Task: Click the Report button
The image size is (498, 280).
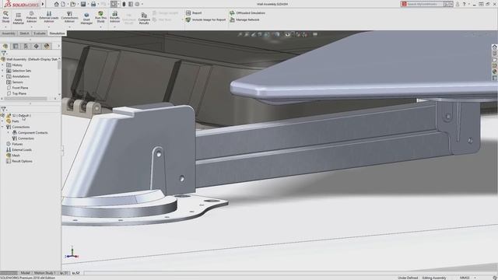Action: 194,12
